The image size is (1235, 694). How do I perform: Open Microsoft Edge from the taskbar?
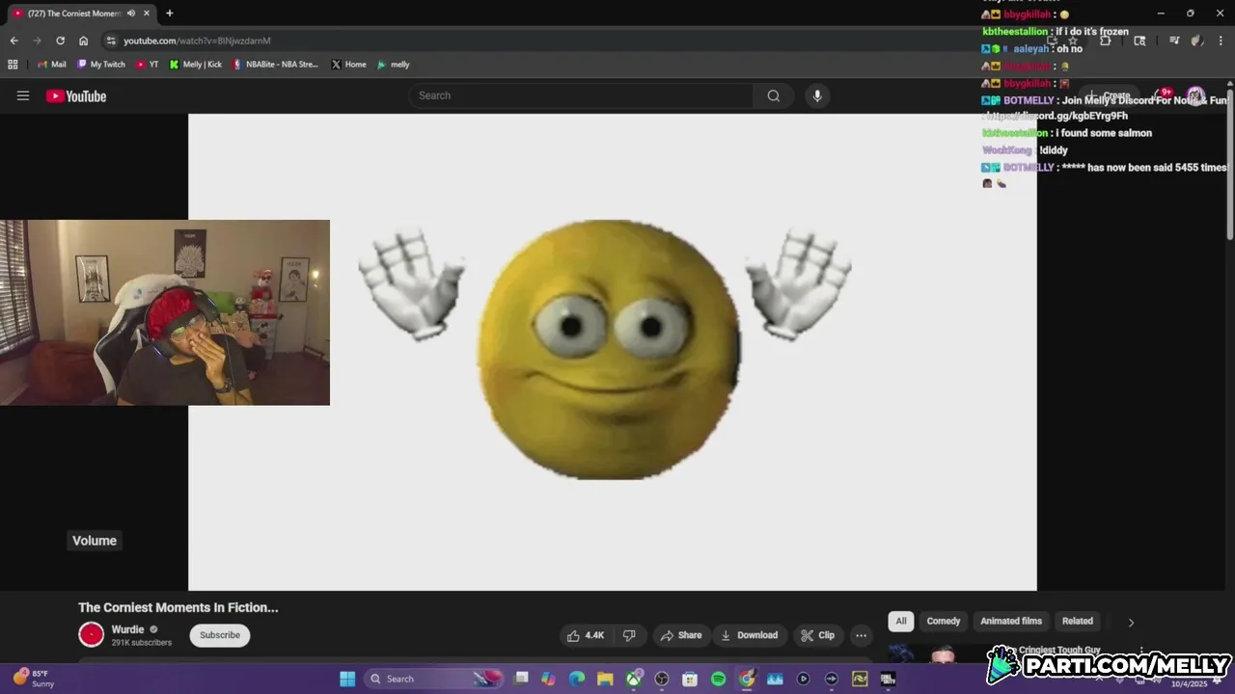point(577,679)
